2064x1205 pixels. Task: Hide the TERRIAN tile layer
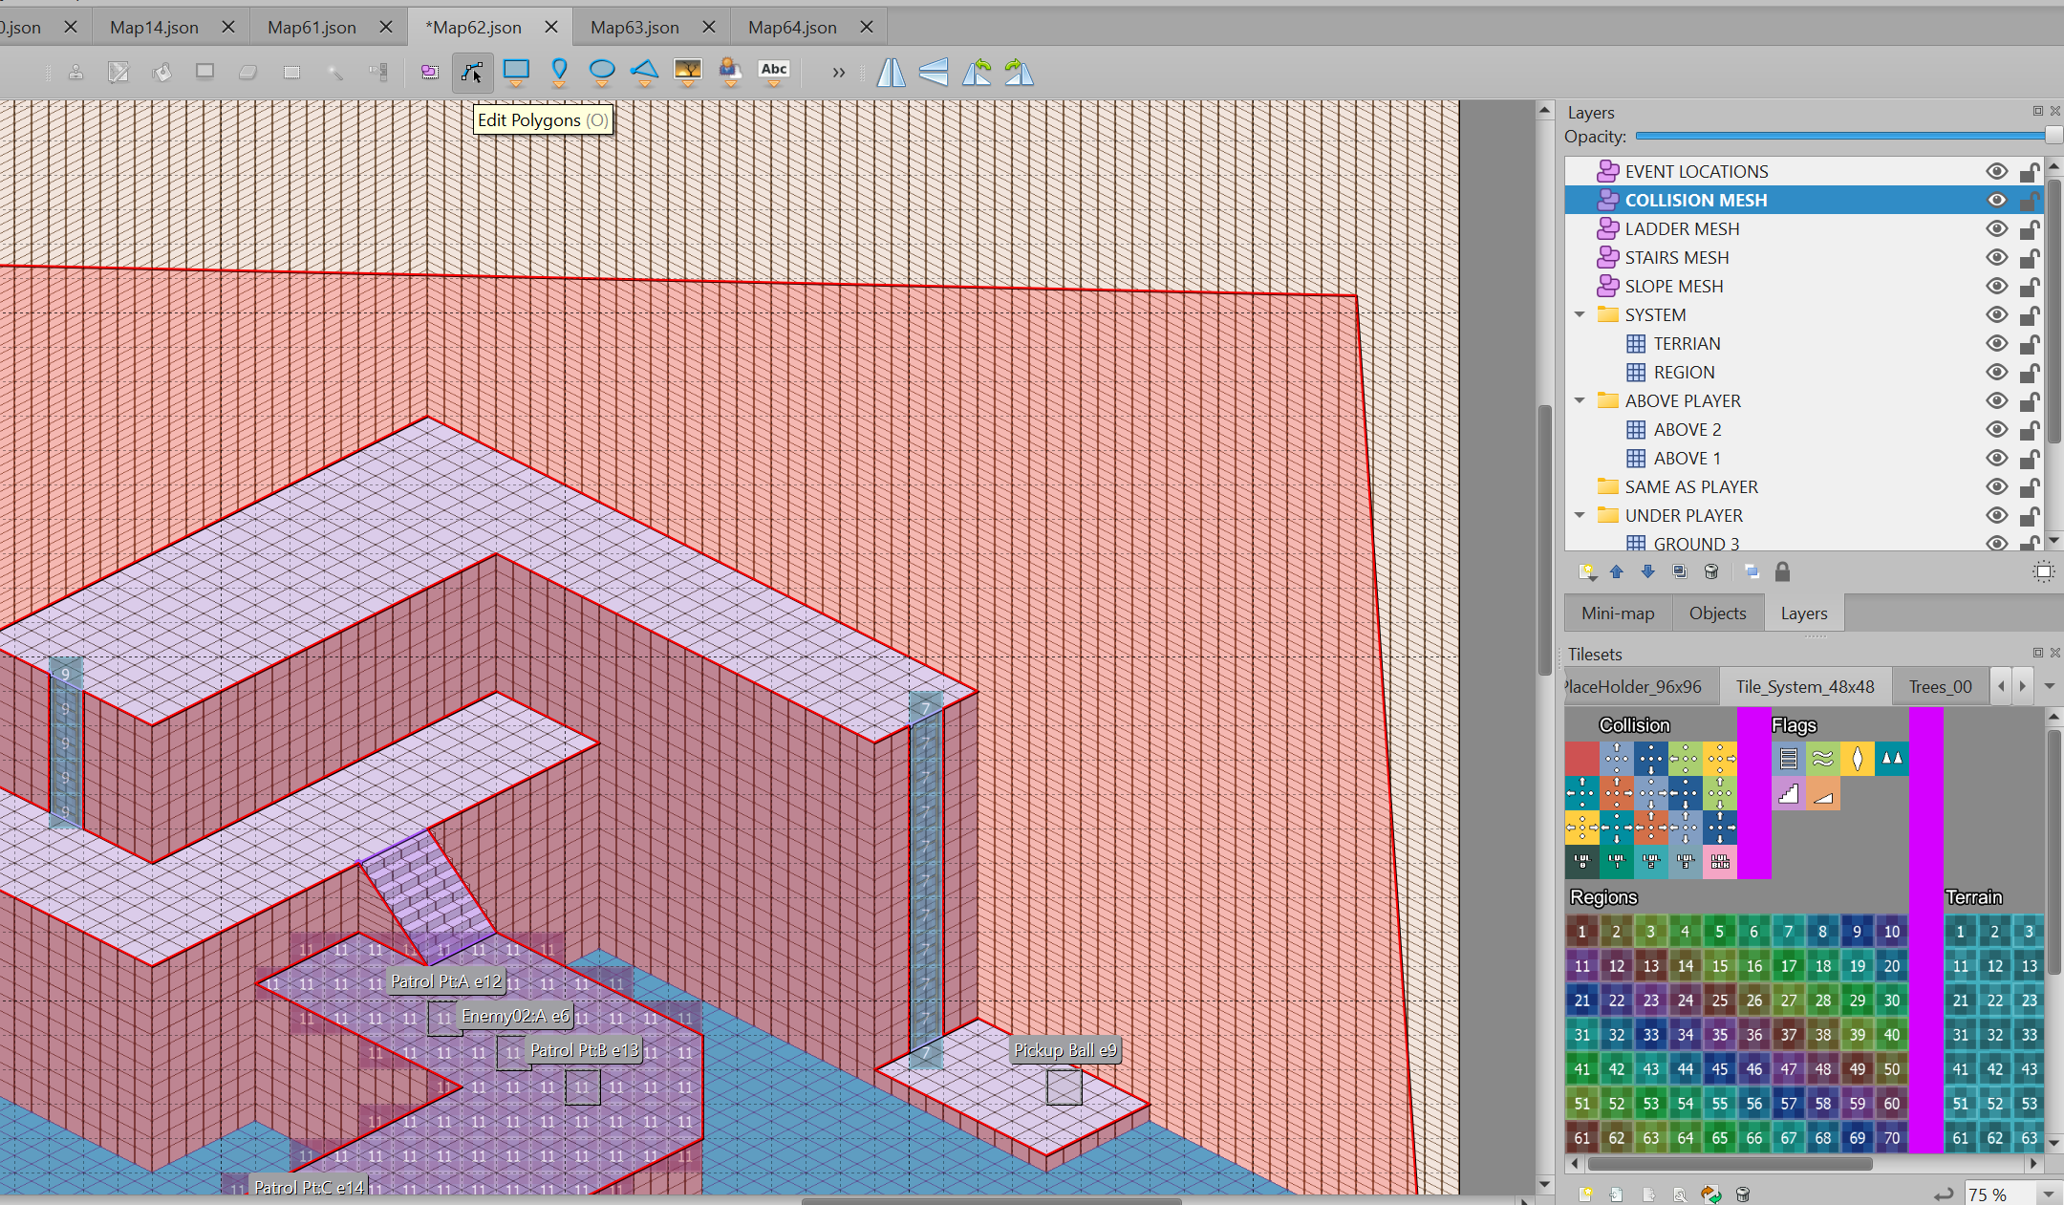[1996, 343]
